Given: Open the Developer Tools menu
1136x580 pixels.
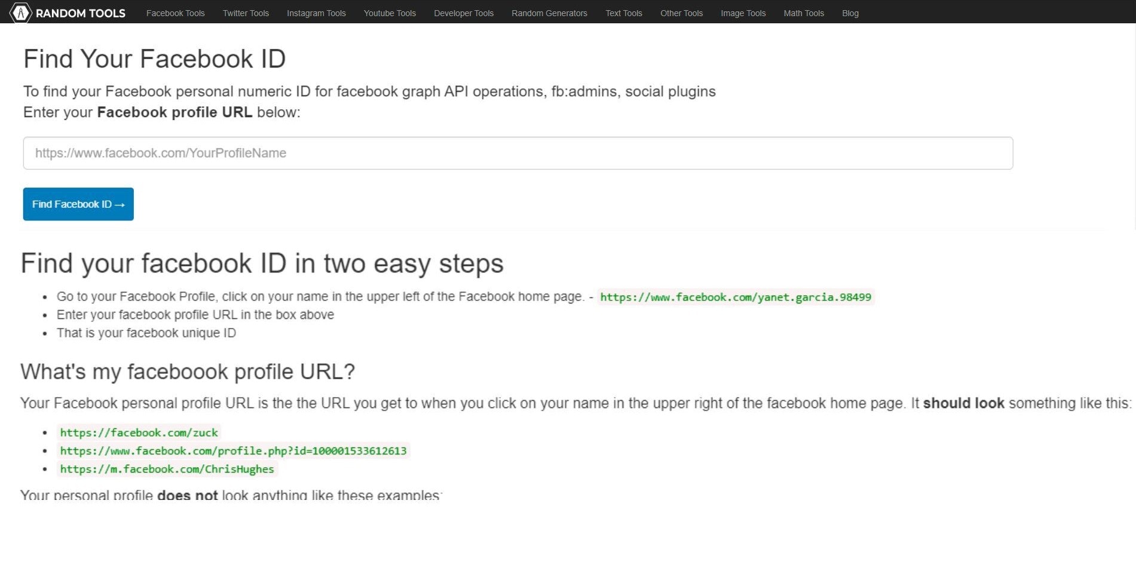Looking at the screenshot, I should pos(464,13).
